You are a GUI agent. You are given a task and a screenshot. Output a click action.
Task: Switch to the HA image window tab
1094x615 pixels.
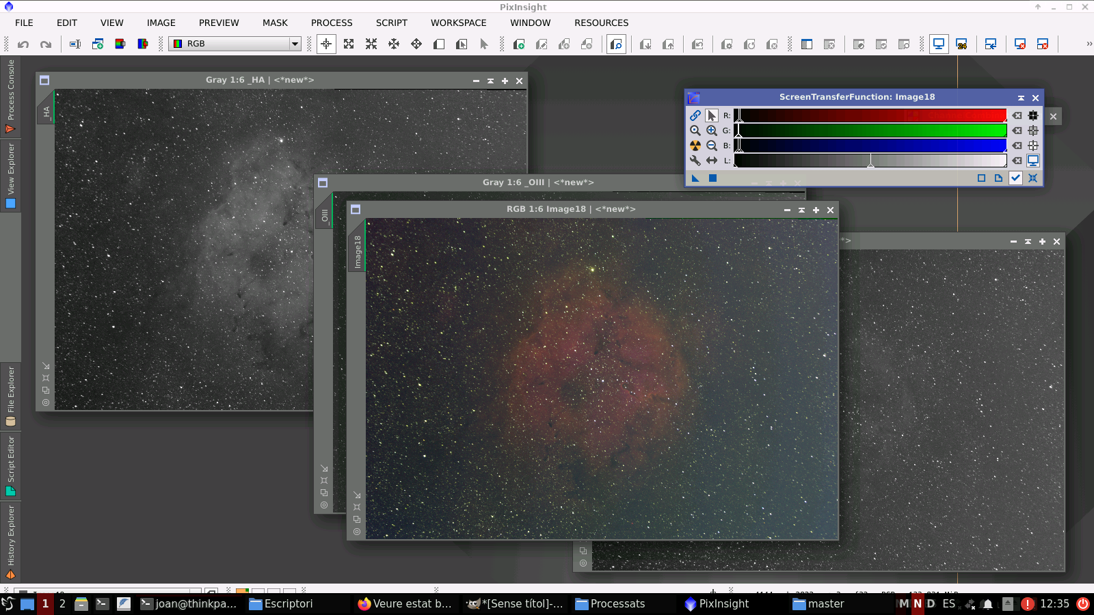coord(45,109)
